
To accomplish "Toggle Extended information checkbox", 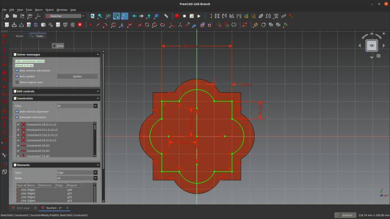I will (x=17, y=117).
